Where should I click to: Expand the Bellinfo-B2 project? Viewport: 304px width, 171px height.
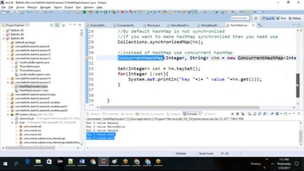[x=3, y=30]
